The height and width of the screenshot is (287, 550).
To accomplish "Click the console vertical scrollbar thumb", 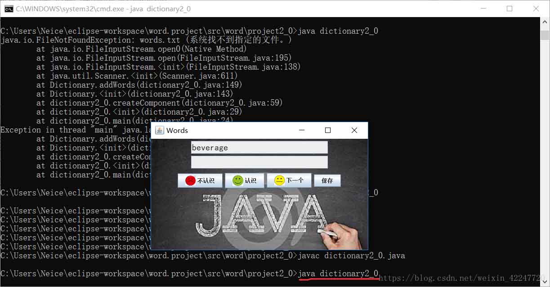I will (545, 35).
